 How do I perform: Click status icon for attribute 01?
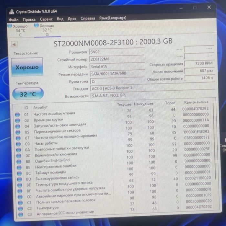17,115
